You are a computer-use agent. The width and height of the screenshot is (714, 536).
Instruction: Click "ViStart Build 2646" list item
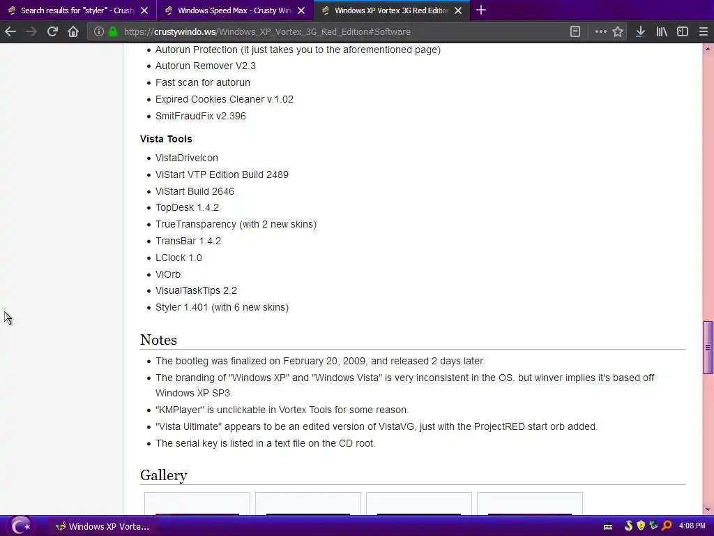tap(195, 191)
